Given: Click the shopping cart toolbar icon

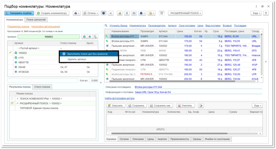Looking at the screenshot, I should pos(162,13).
